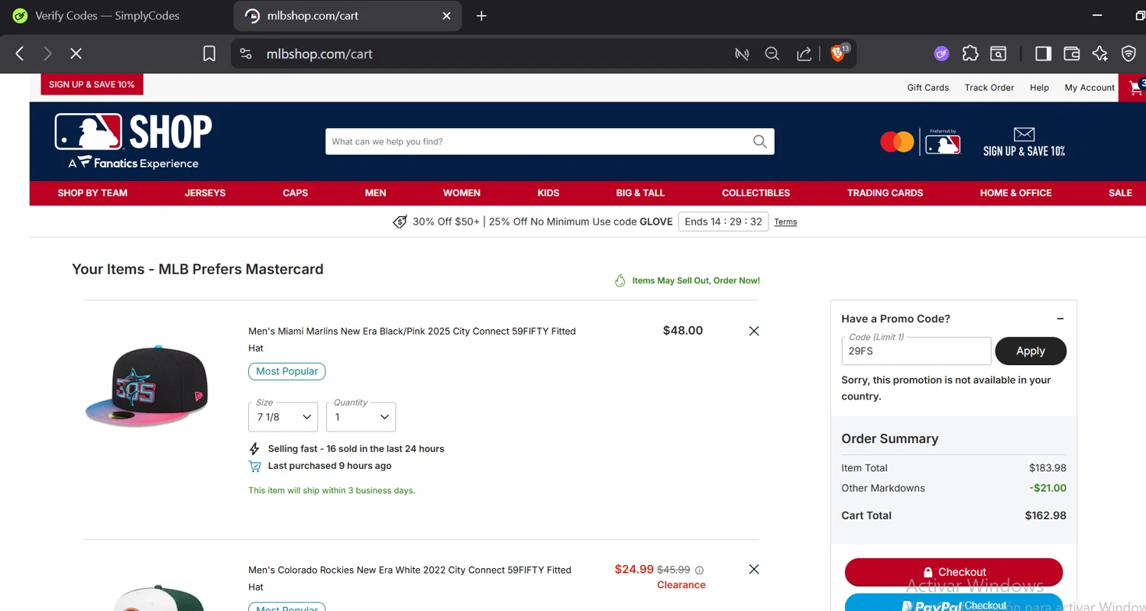
Task: Open the BIG & TALL menu
Action: (x=640, y=193)
